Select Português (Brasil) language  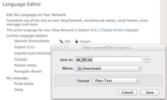tap(28, 71)
